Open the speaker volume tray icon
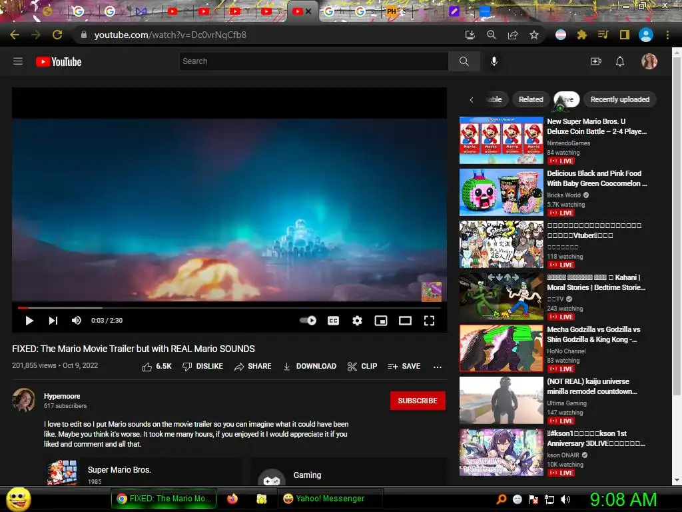 tap(565, 499)
